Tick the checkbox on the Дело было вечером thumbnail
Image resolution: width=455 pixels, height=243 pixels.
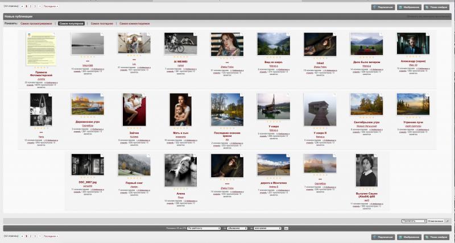[381, 34]
